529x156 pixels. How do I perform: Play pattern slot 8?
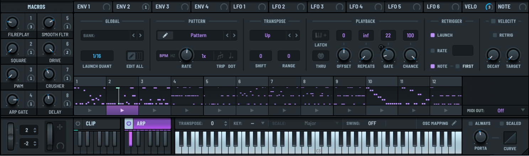tap(317, 110)
